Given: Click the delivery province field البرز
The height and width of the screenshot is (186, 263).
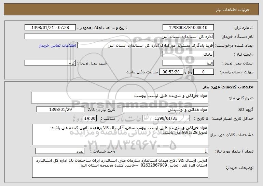Looking at the screenshot, I should [188, 63].
